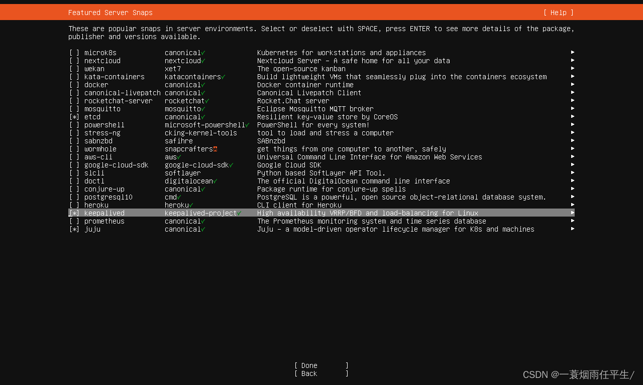
Task: Click verified checkmark next to mosquitto publisher
Action: (203, 109)
